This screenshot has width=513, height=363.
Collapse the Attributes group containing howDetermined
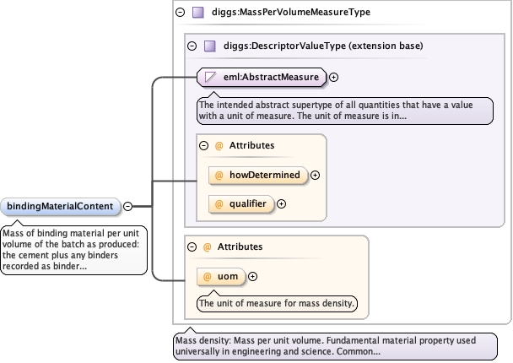pyautogui.click(x=204, y=145)
